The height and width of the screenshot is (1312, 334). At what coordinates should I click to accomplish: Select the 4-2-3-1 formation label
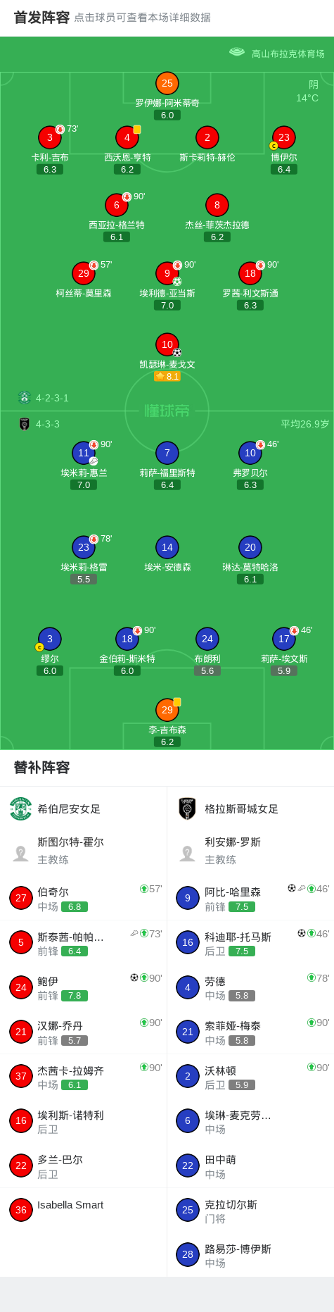(52, 398)
